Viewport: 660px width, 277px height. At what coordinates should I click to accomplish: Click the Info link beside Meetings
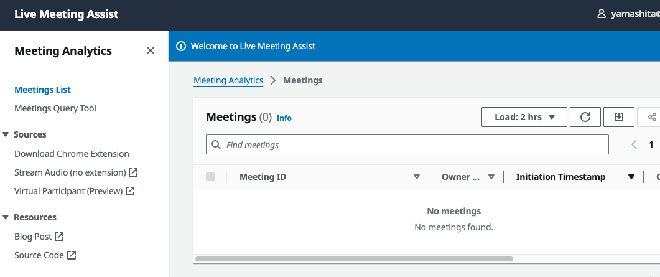click(x=284, y=118)
